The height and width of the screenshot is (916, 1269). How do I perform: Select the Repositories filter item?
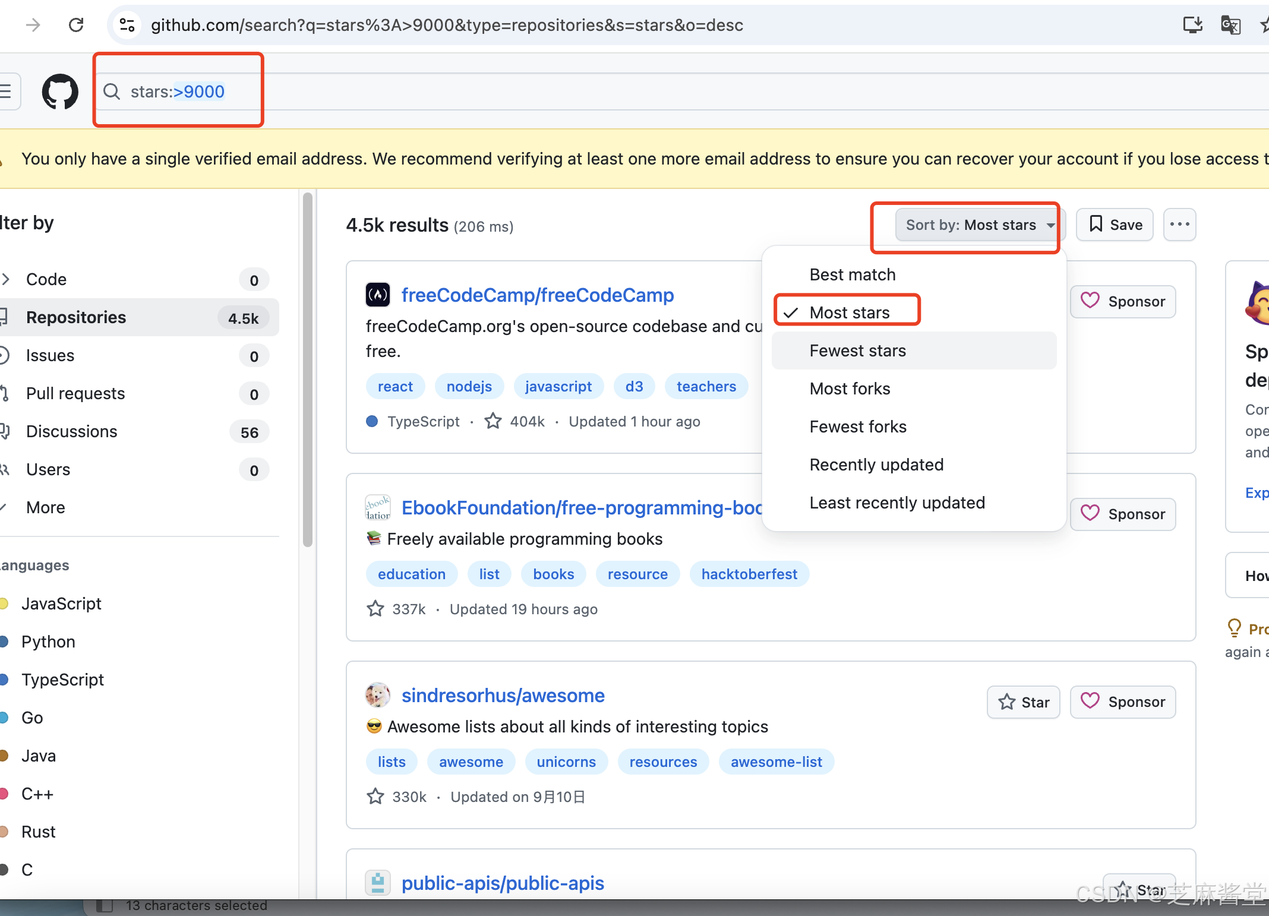pos(76,317)
